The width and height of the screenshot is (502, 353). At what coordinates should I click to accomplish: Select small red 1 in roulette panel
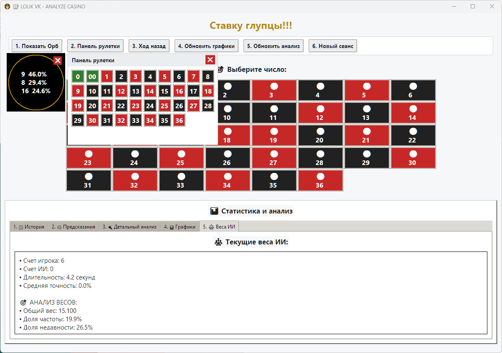pos(107,77)
